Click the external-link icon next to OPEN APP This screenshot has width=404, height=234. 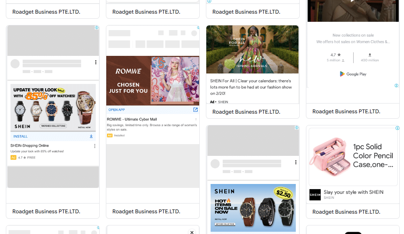click(196, 110)
